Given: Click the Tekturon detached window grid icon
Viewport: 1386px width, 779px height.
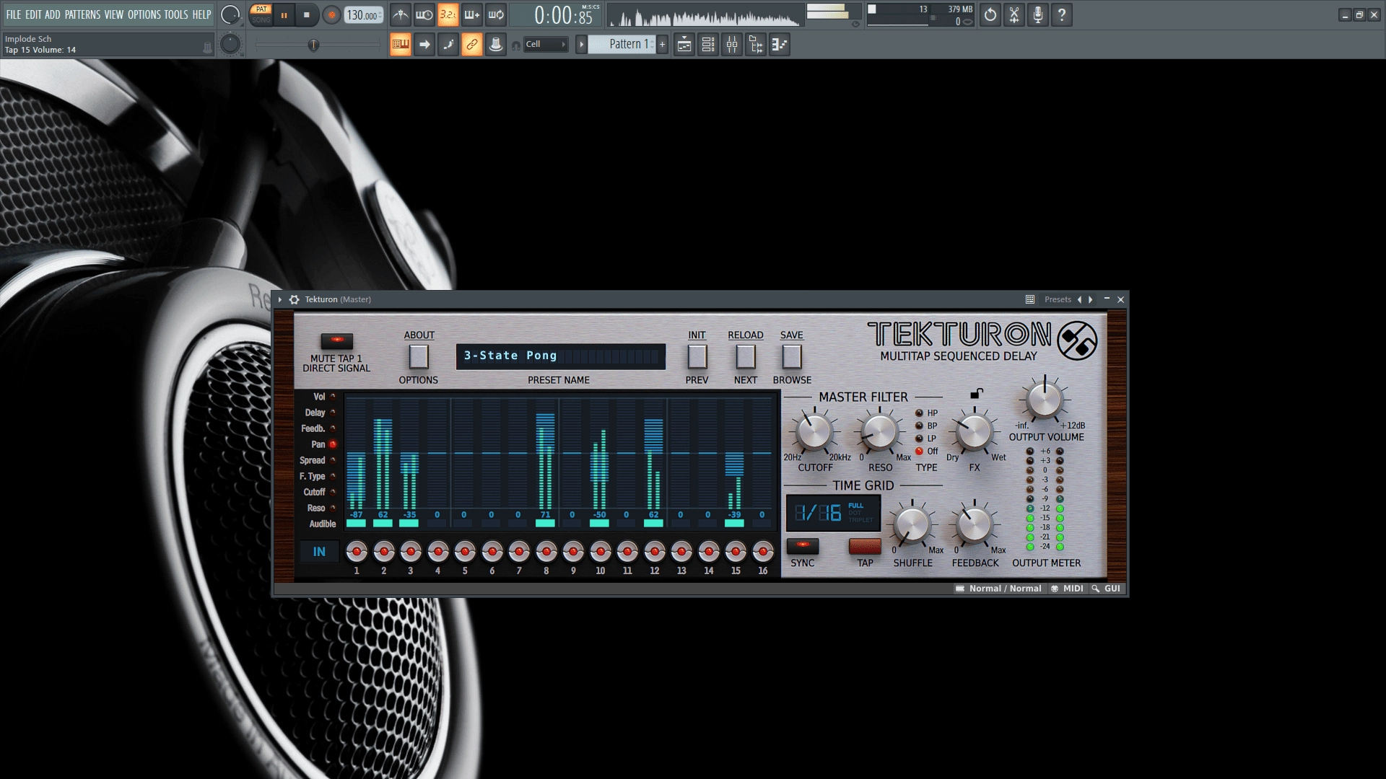Looking at the screenshot, I should pyautogui.click(x=1030, y=299).
